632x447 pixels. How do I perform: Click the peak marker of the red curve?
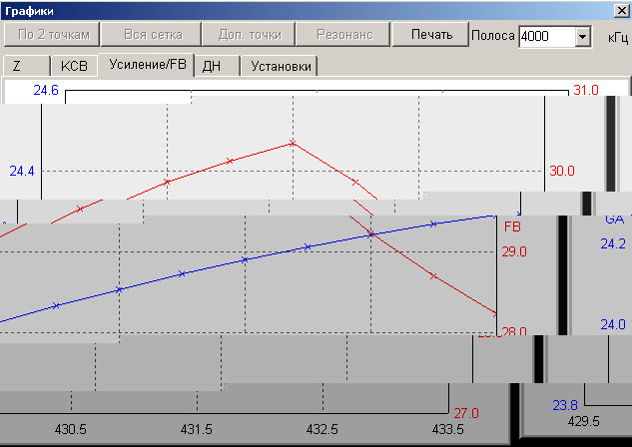293,143
